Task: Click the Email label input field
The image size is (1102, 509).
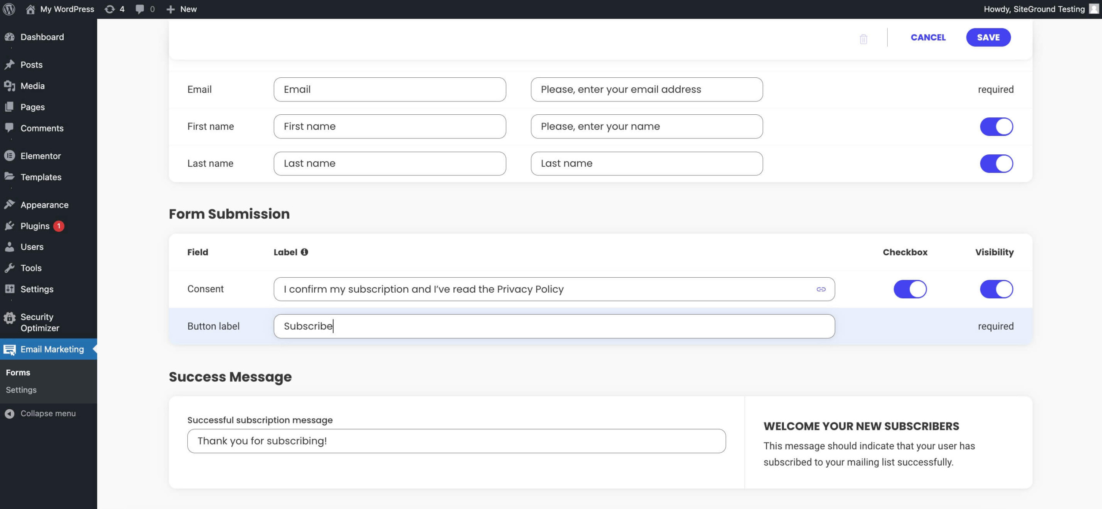Action: [x=390, y=89]
